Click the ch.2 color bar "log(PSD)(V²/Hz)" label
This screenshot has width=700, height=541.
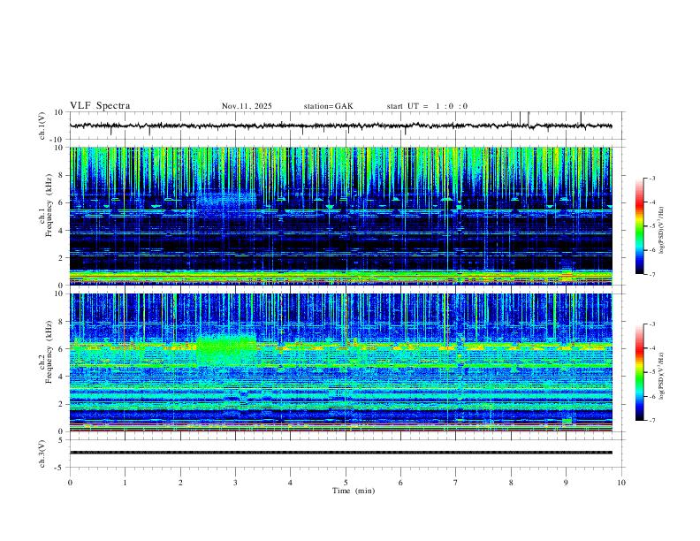coord(662,376)
